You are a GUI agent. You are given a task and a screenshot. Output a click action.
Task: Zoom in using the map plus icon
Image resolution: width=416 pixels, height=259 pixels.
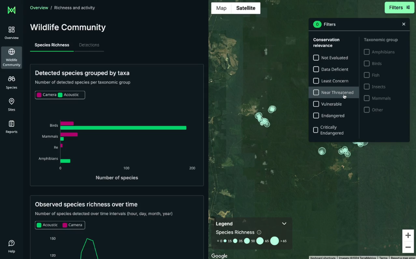[408, 235]
